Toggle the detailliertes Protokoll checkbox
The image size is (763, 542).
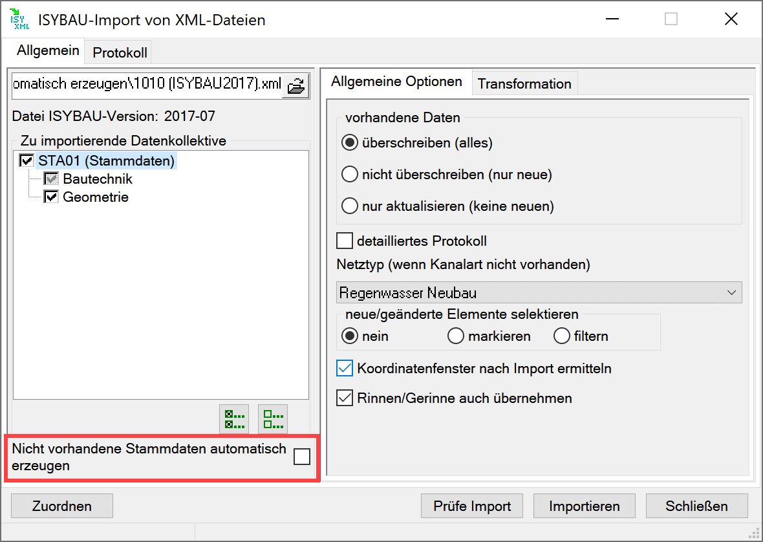coord(345,241)
